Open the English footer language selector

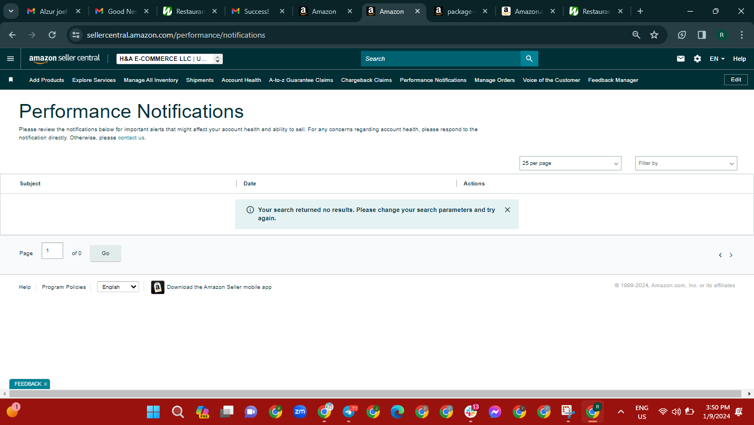click(x=118, y=287)
